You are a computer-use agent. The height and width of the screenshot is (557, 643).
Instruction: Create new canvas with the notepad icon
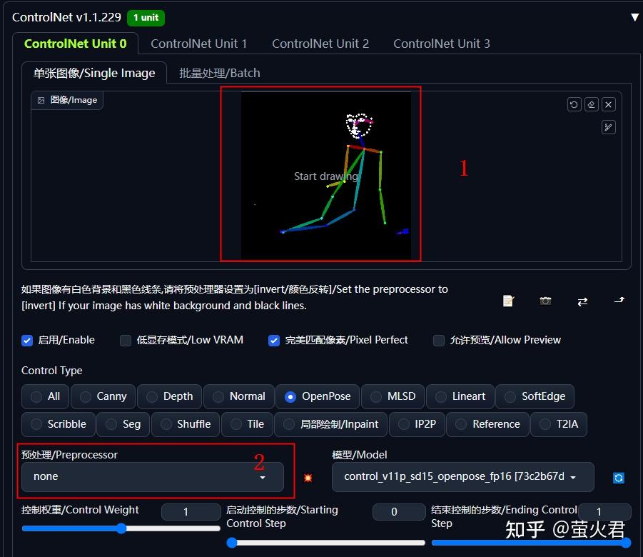coord(508,301)
